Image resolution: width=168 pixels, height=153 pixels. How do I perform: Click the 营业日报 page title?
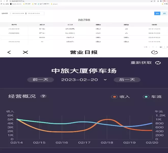(84, 52)
